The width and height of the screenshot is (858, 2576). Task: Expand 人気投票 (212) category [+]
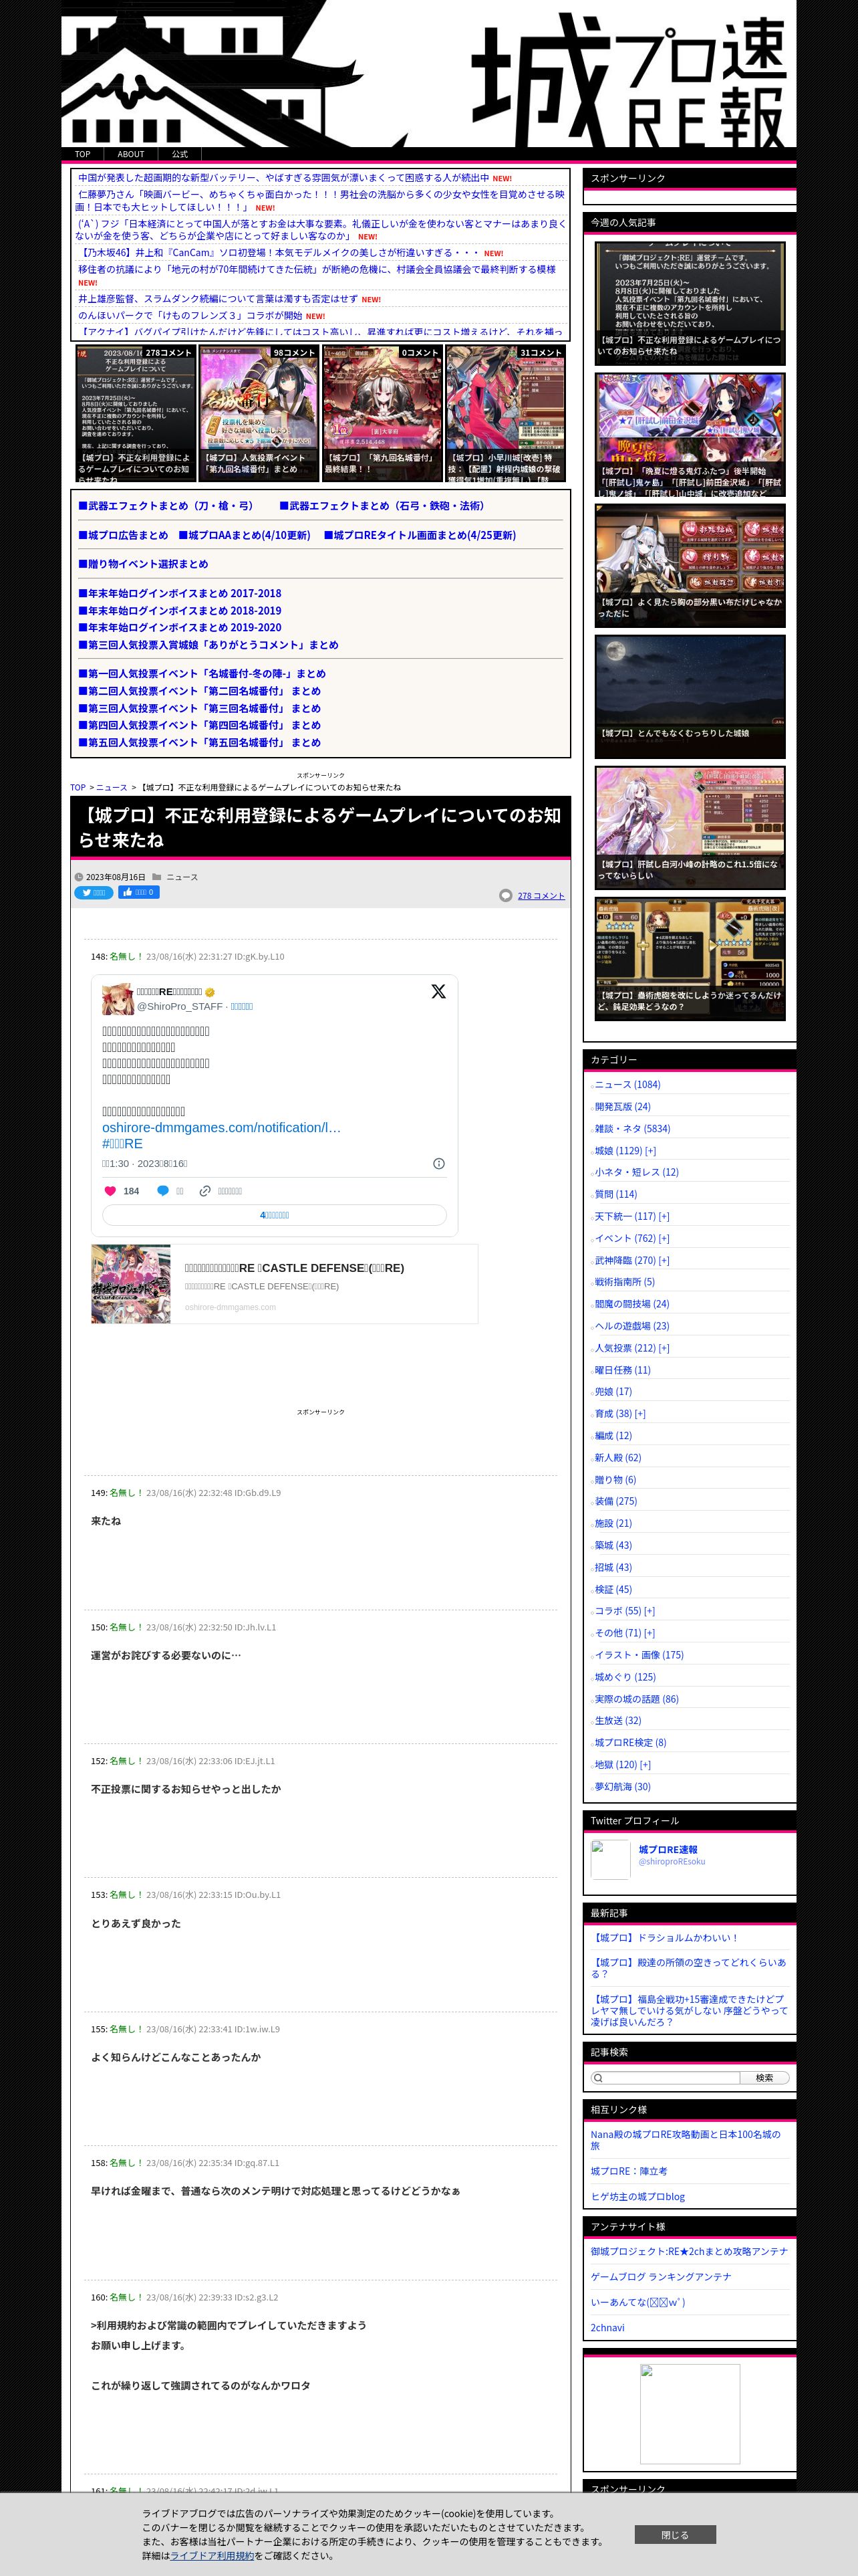[664, 1348]
